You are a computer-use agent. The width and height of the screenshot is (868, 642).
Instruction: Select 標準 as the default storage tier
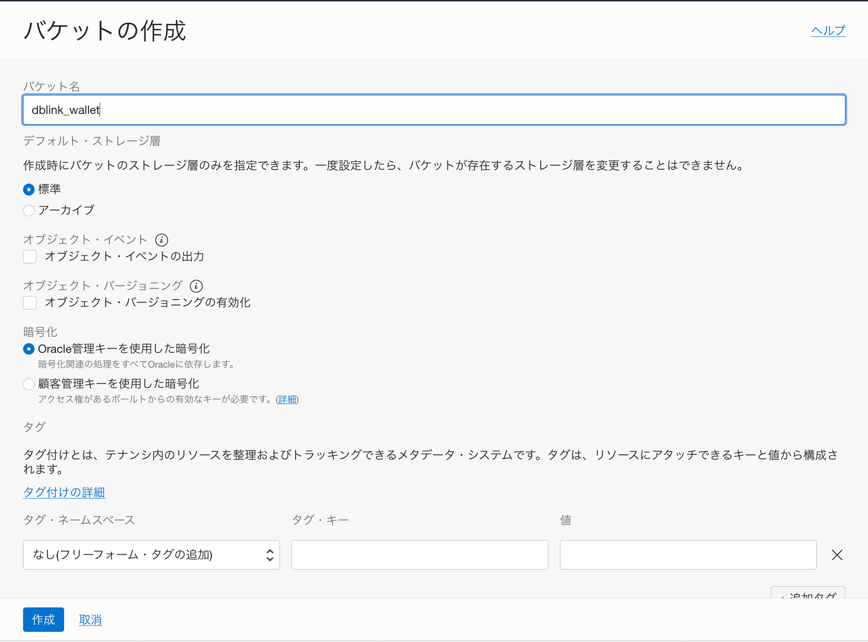pyautogui.click(x=29, y=189)
